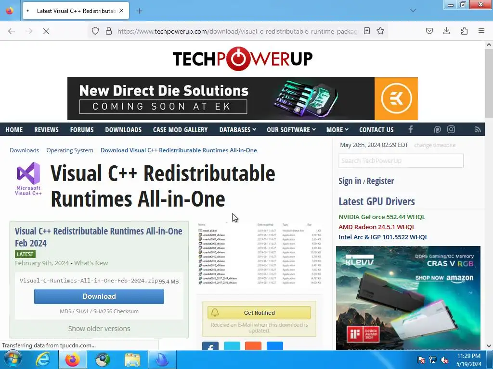Open Contact Us page
493x369 pixels.
(376, 130)
